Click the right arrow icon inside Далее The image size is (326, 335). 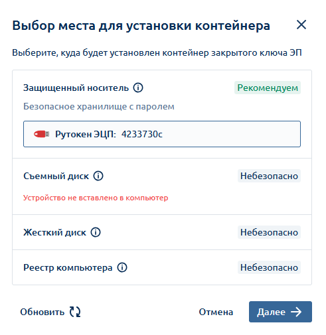click(296, 312)
